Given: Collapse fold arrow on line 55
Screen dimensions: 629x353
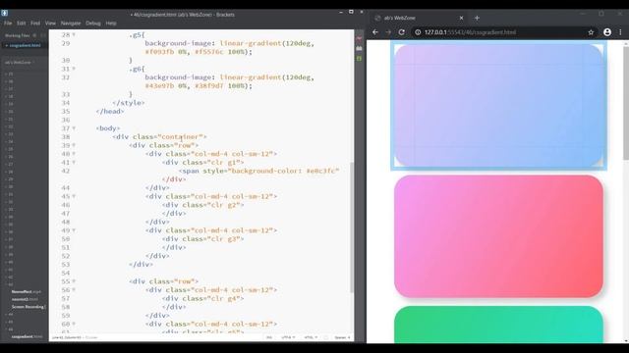Looking at the screenshot, I should click(x=74, y=281).
